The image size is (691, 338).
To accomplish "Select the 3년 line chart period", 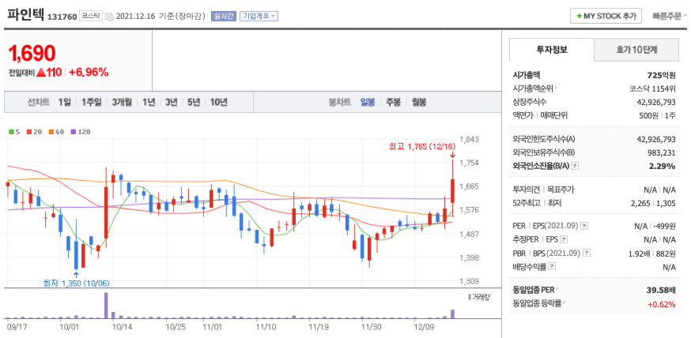I will click(x=172, y=102).
